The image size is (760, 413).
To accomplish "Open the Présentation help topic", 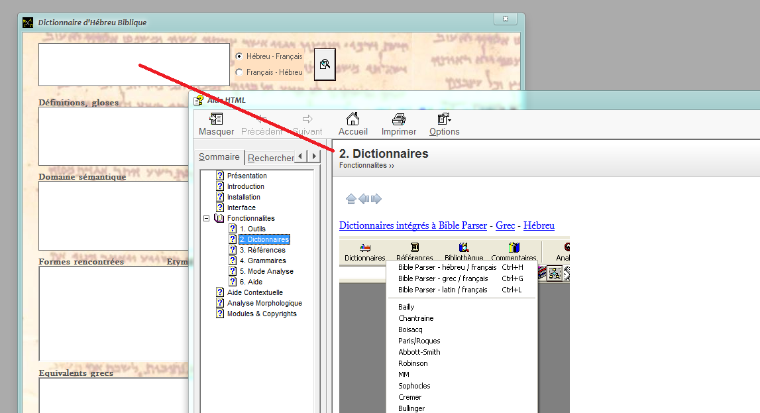I will tap(246, 176).
